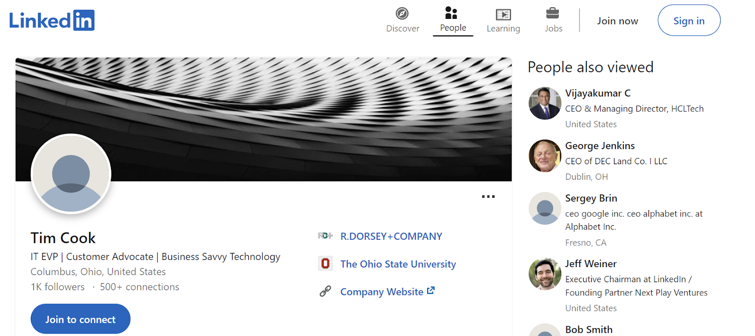Screen dimensions: 755x336
Task: Select the People tab
Action: 453,20
